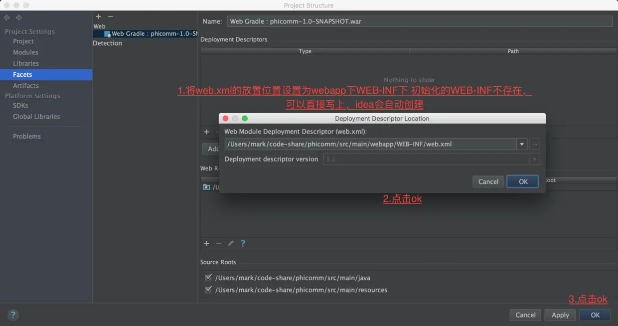Open the web.xml path dropdown
Screen dimensions: 618x326
pos(522,144)
